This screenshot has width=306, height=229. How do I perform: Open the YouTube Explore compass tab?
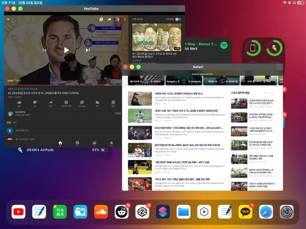tap(77, 144)
